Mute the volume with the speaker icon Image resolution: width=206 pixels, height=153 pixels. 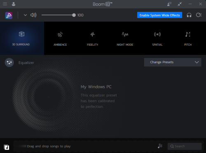[33, 15]
